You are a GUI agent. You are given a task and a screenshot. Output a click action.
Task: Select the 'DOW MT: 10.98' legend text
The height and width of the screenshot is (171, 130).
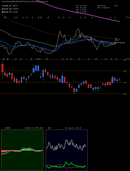point(11,9)
